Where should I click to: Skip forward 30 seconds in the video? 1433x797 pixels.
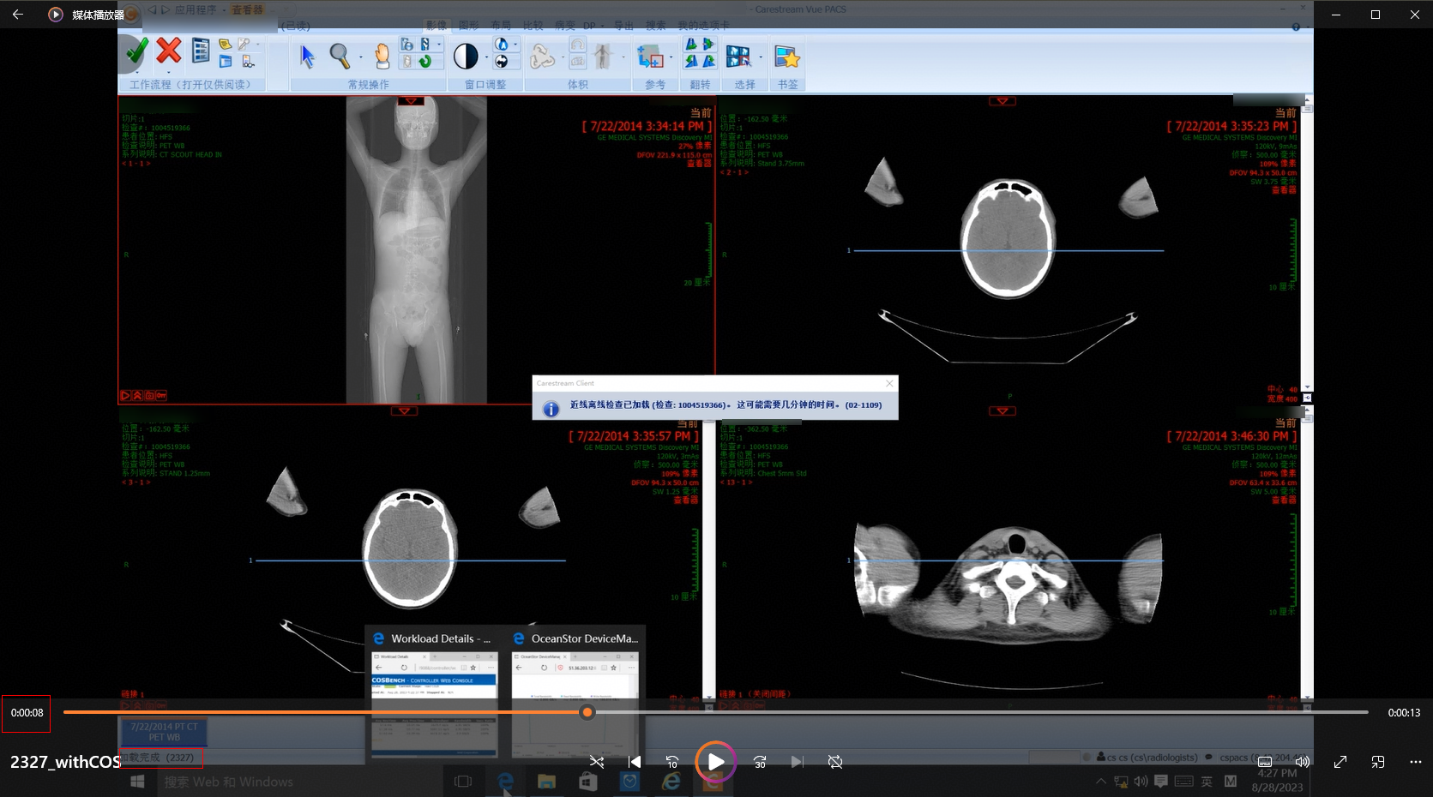click(x=760, y=762)
